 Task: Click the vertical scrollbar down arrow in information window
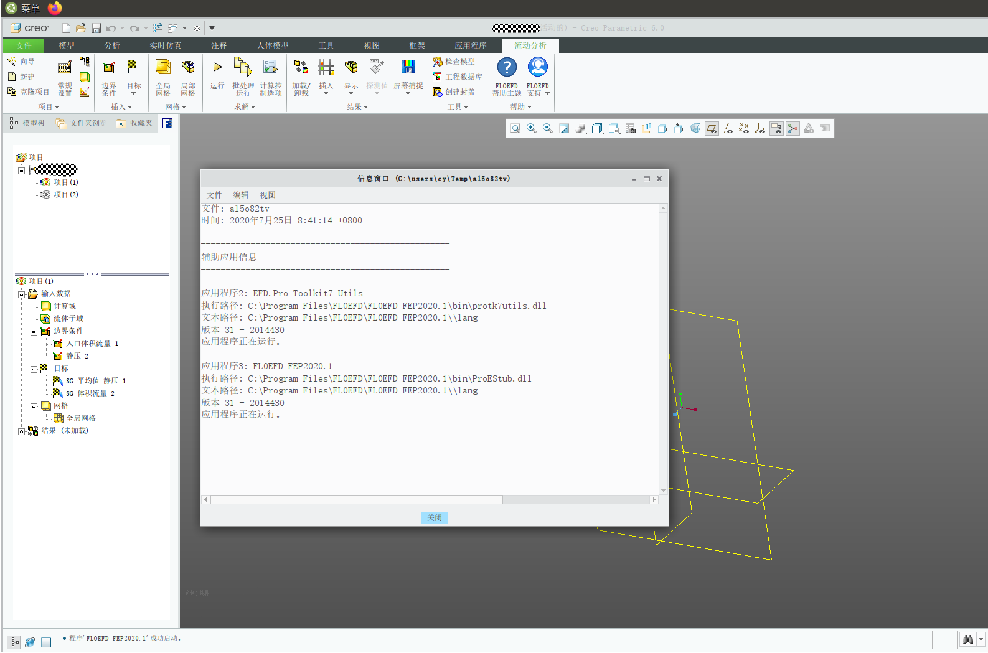pyautogui.click(x=663, y=491)
